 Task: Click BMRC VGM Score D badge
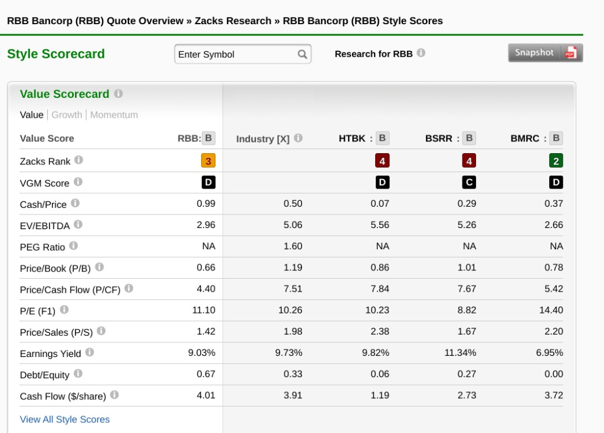(x=556, y=182)
